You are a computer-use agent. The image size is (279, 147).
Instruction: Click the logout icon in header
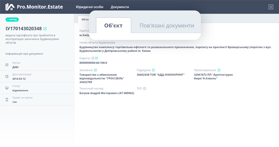(271, 7)
